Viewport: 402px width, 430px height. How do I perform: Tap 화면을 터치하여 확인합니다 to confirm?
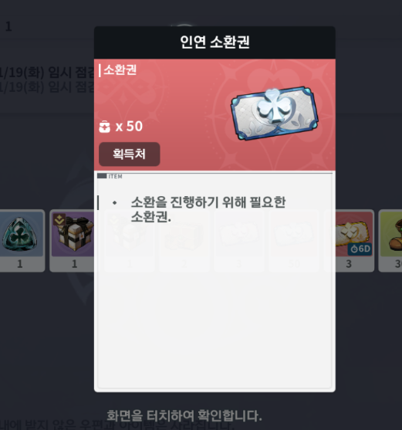184,415
